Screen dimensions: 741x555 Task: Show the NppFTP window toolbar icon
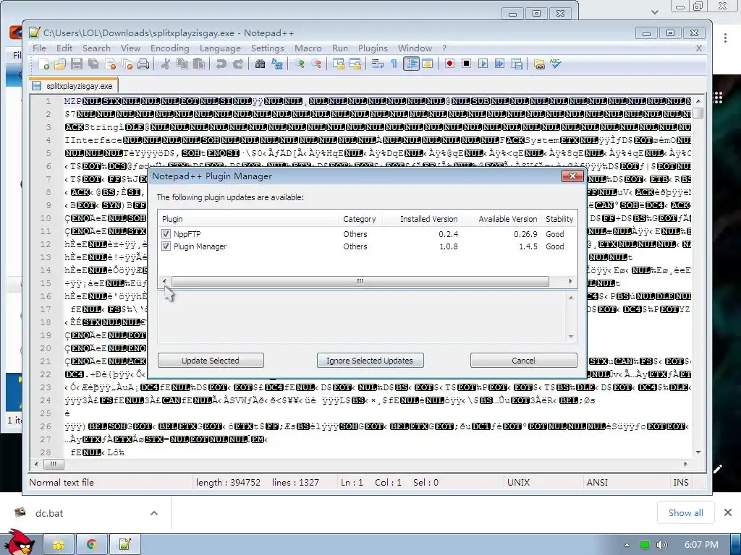538,64
